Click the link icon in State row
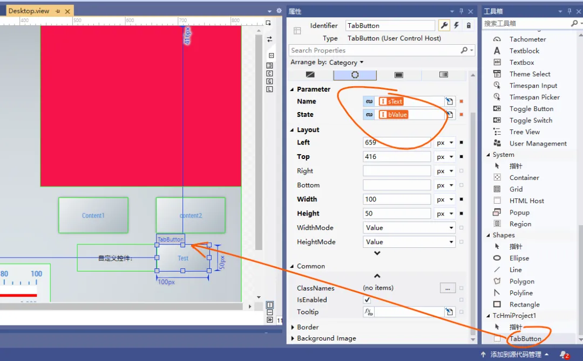Screen dimensions: 583x361 tap(369, 115)
